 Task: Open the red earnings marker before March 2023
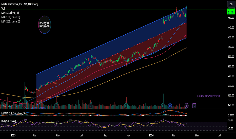(24, 106)
